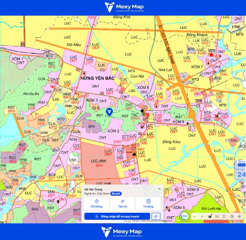
Task: Close the Xã Yên Trung info card
Action: coord(159,189)
